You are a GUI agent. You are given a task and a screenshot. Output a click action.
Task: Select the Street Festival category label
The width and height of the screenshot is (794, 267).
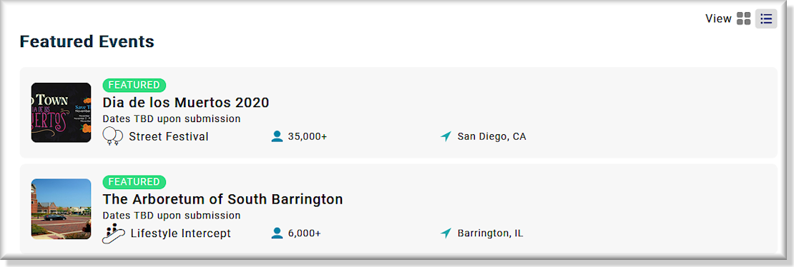point(169,136)
